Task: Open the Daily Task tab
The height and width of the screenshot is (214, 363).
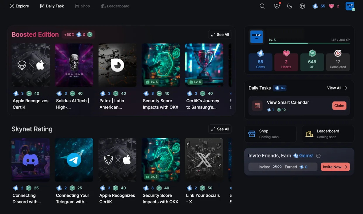Action: 52,6
